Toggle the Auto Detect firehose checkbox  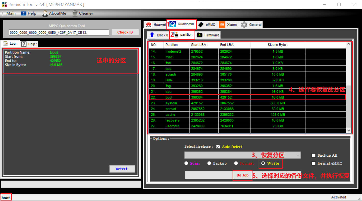click(218, 147)
